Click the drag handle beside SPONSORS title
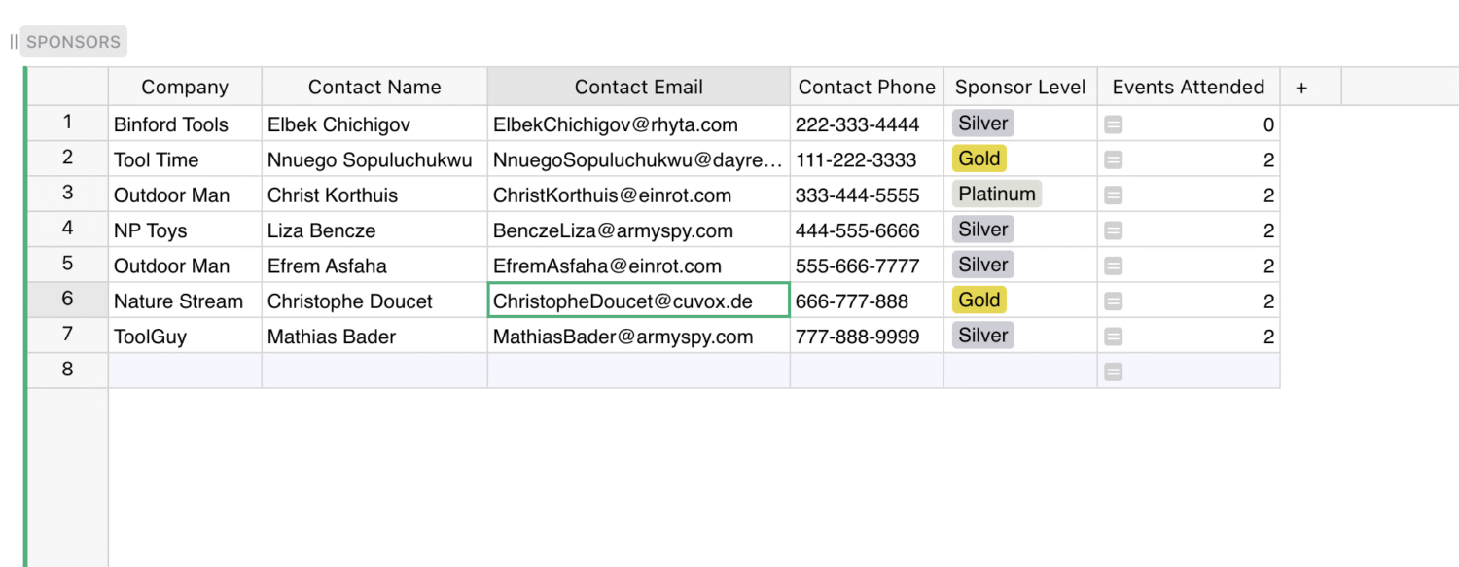The width and height of the screenshot is (1459, 567). point(14,42)
